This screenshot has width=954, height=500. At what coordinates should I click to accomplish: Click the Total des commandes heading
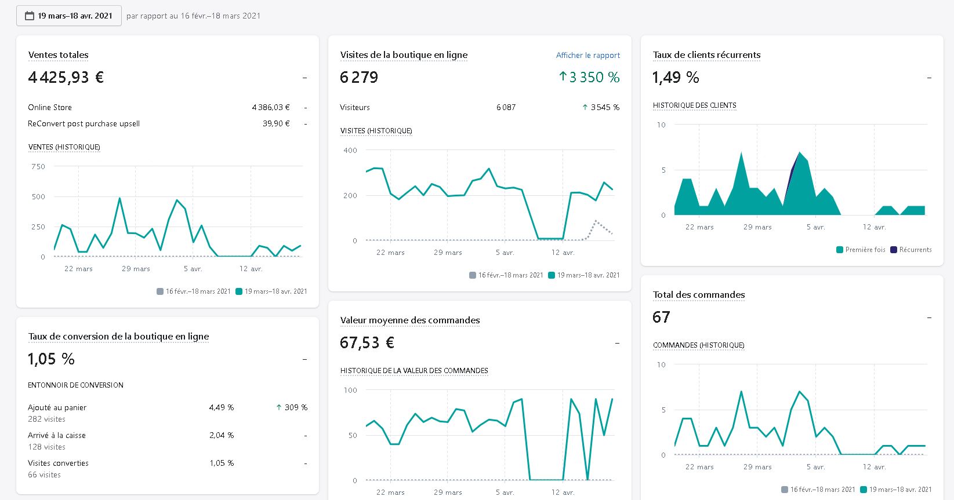click(x=699, y=295)
